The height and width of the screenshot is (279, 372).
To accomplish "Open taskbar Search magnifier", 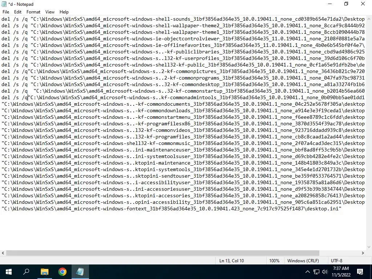I will click(x=26, y=272).
